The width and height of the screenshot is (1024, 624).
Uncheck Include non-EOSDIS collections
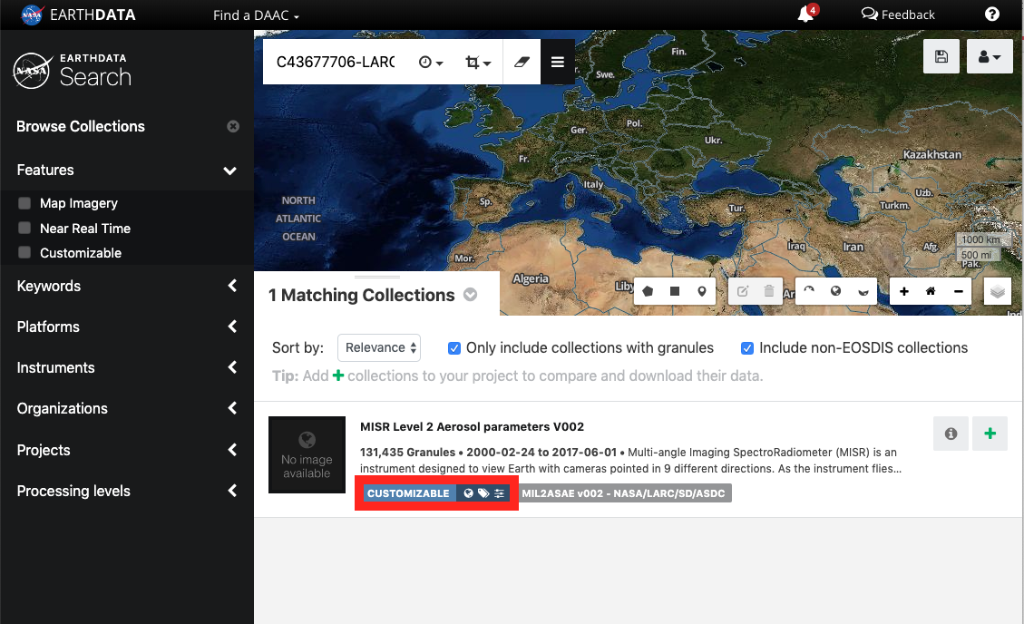pos(747,348)
